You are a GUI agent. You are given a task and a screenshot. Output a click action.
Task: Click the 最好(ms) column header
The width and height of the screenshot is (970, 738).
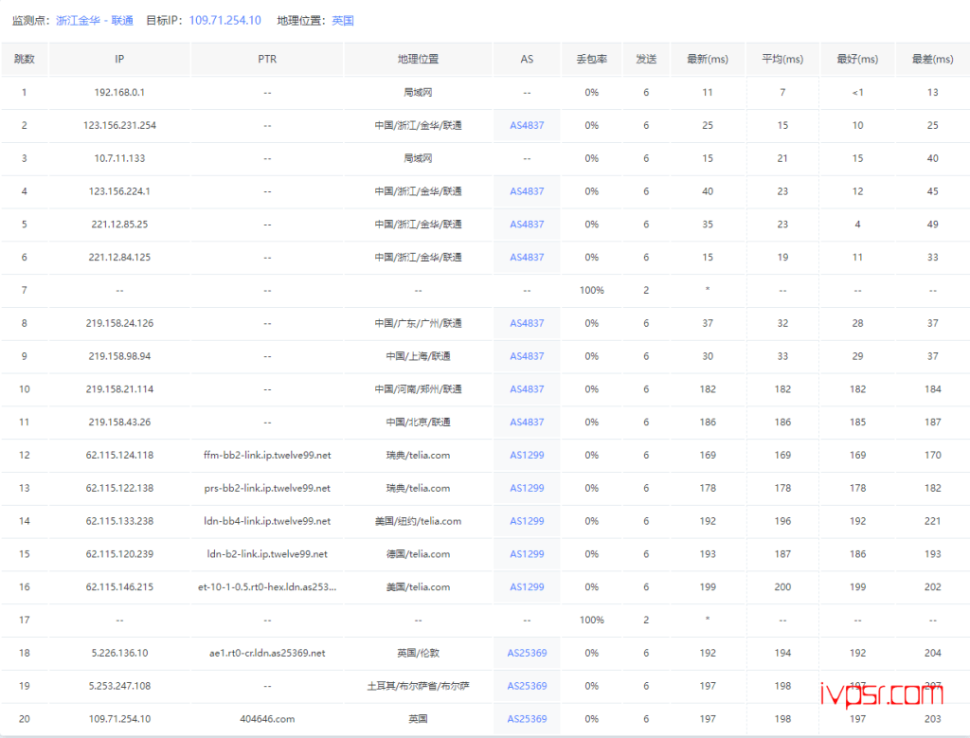click(857, 60)
